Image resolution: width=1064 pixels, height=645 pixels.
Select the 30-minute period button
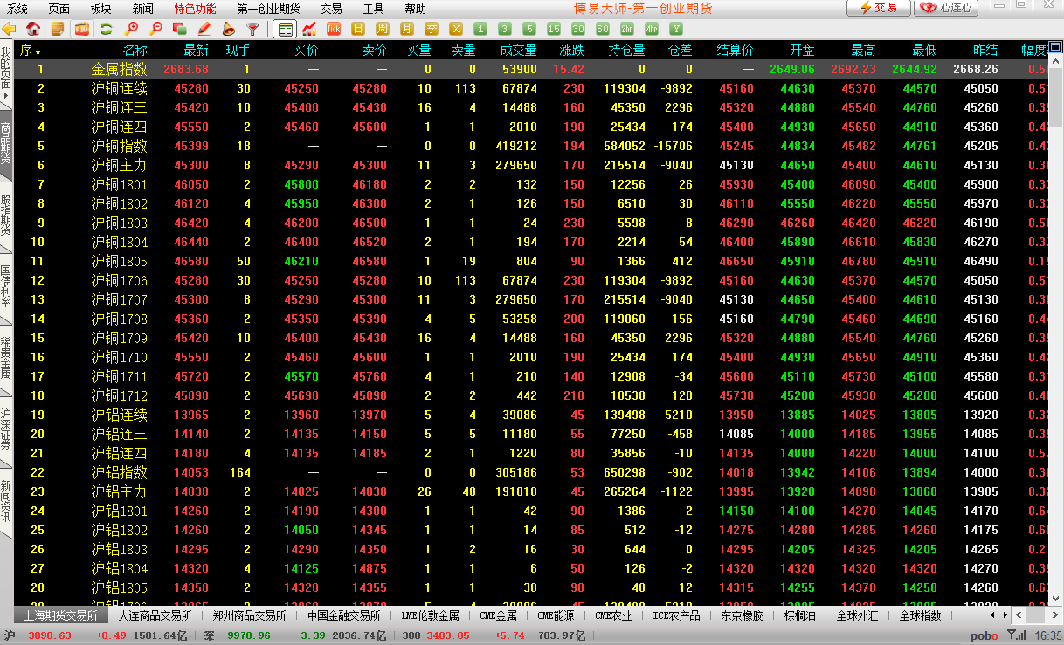click(x=578, y=29)
